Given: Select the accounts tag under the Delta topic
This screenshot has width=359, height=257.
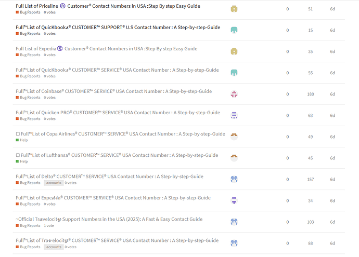Looking at the screenshot, I should (54, 183).
